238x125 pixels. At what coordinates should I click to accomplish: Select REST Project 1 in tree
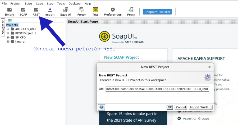26,33
